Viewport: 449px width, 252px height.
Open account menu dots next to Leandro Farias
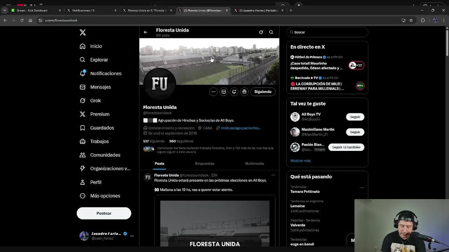[132, 236]
